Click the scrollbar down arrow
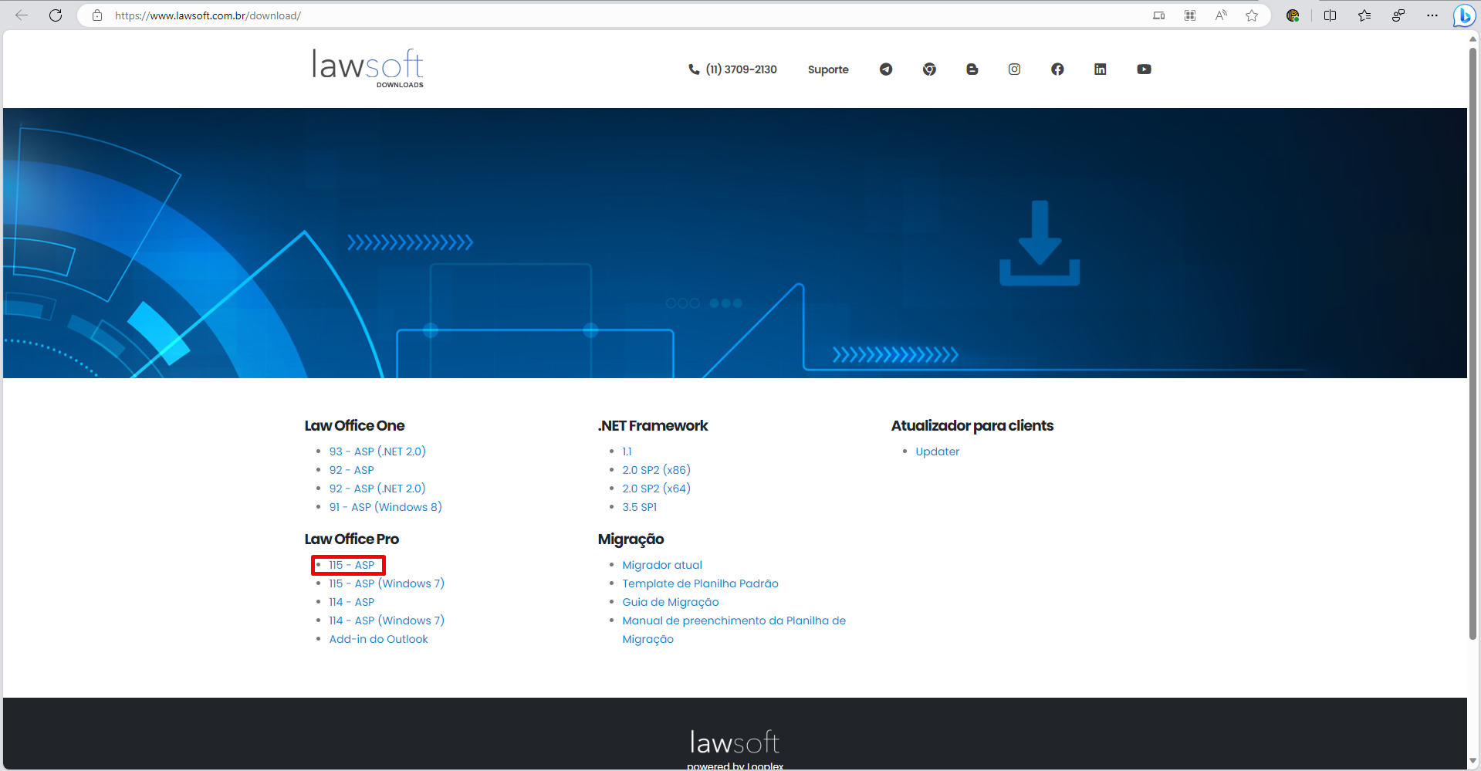 tap(1473, 763)
